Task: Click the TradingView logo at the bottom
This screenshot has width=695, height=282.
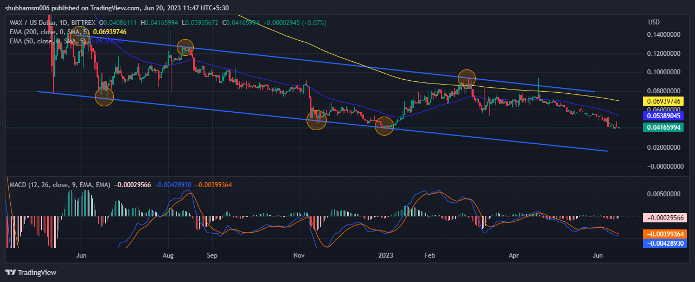Action: pyautogui.click(x=31, y=272)
